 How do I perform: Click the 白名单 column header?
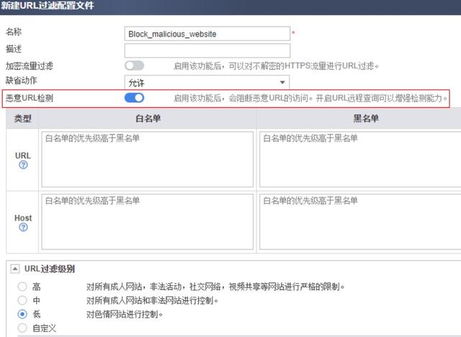point(148,119)
